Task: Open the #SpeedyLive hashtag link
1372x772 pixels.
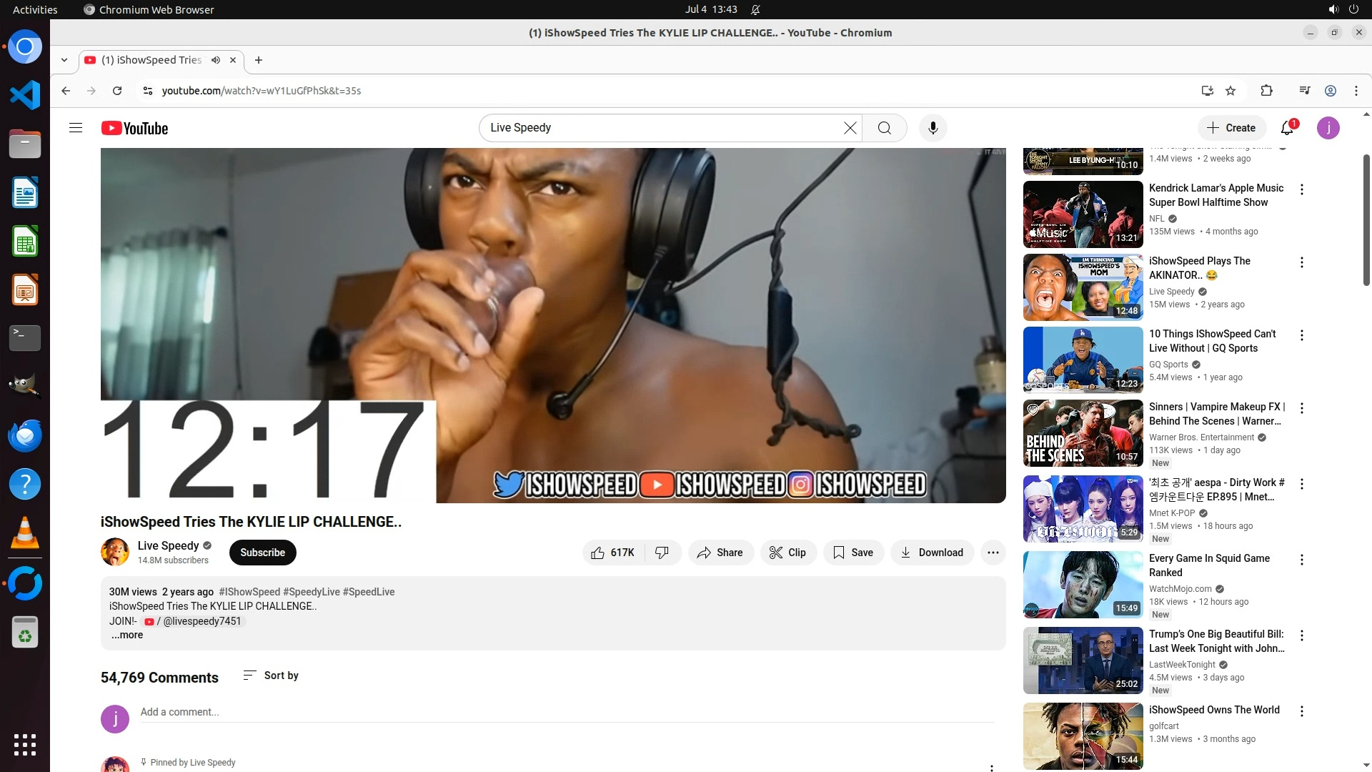Action: 311,592
